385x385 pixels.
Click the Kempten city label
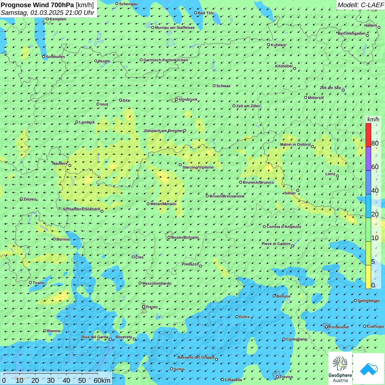(58, 19)
